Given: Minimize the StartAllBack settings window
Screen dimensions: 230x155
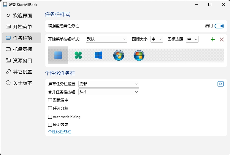Looking at the screenshot, I should (196, 4).
